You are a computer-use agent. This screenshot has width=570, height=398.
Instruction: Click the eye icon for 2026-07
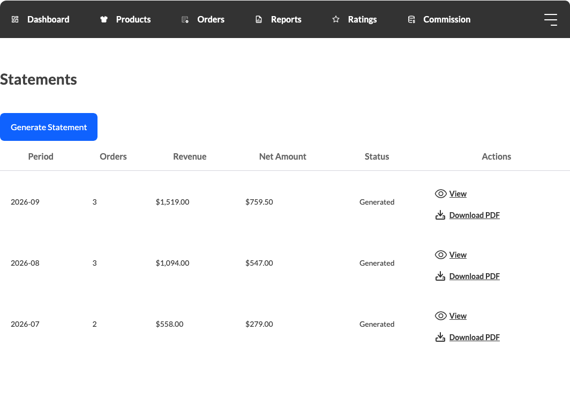click(440, 316)
